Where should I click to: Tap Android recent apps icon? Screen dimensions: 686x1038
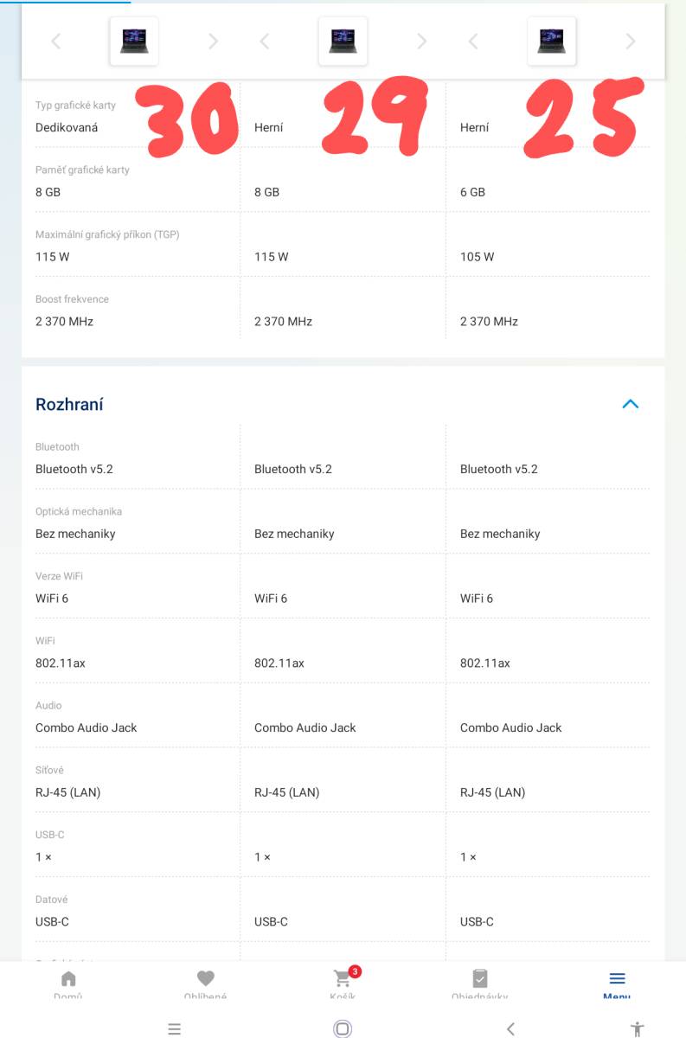coord(174,1028)
